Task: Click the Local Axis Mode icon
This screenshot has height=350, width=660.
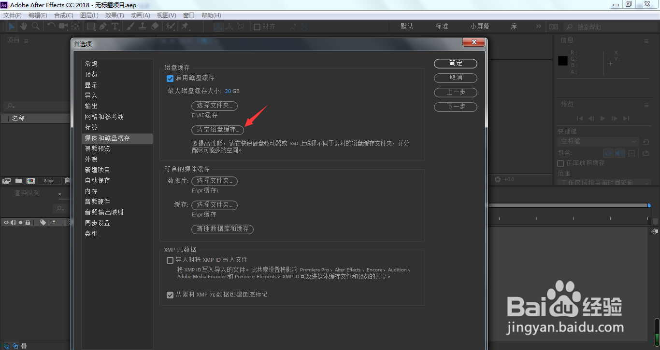Action: [219, 27]
